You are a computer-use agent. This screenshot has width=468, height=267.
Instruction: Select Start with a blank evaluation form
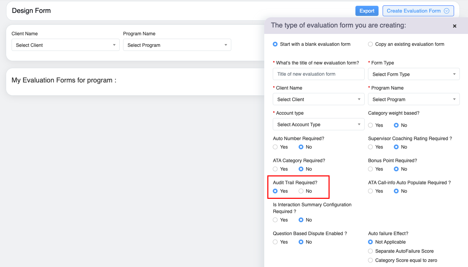[275, 44]
